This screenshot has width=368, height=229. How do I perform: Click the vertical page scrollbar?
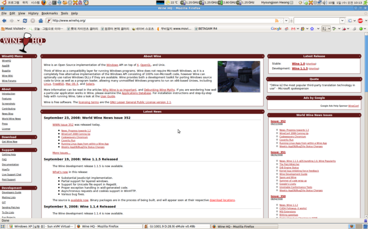pyautogui.click(x=366, y=125)
